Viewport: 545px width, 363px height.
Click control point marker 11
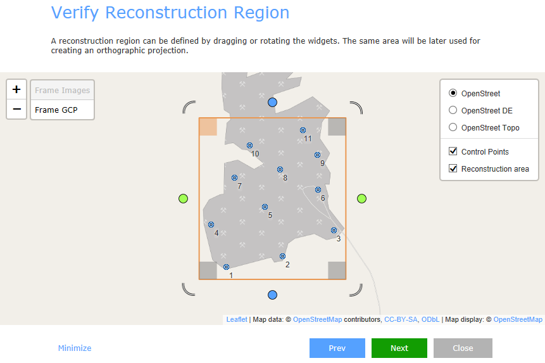coord(303,130)
